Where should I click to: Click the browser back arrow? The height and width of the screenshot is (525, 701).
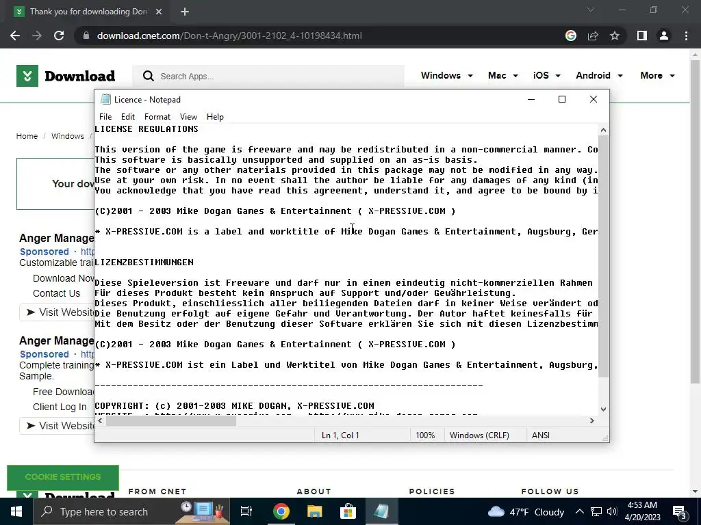tap(15, 36)
